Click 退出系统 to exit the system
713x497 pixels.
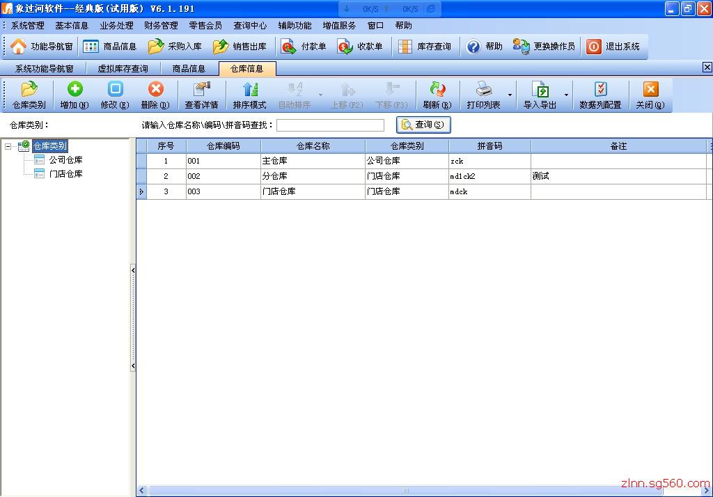(613, 47)
